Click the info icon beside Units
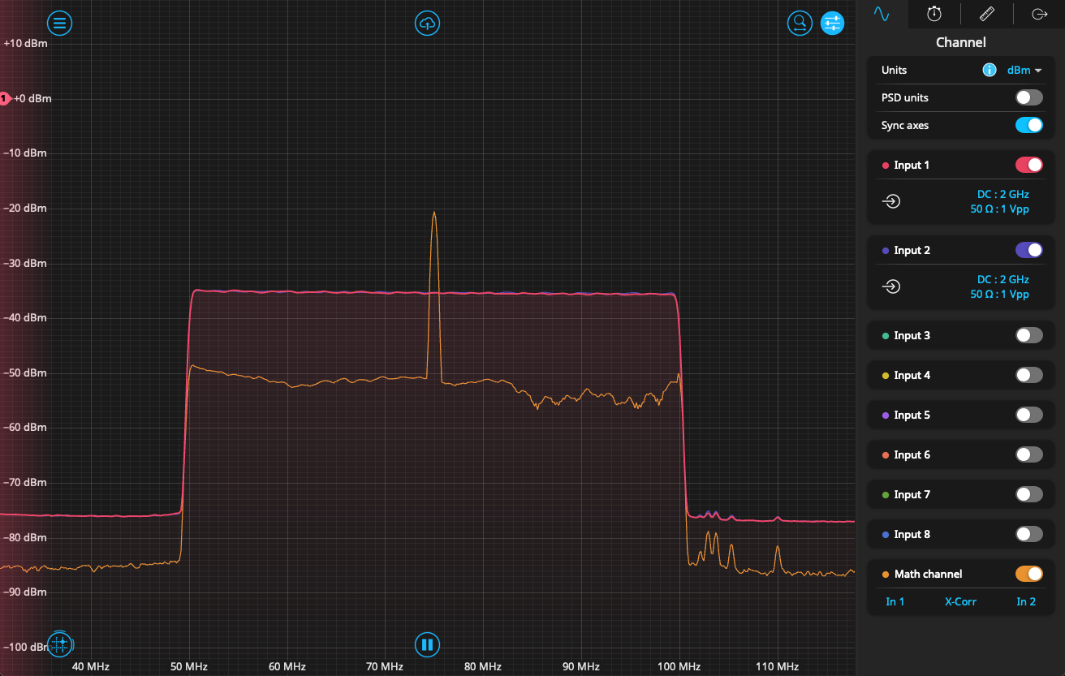The width and height of the screenshot is (1065, 676). pyautogui.click(x=989, y=70)
